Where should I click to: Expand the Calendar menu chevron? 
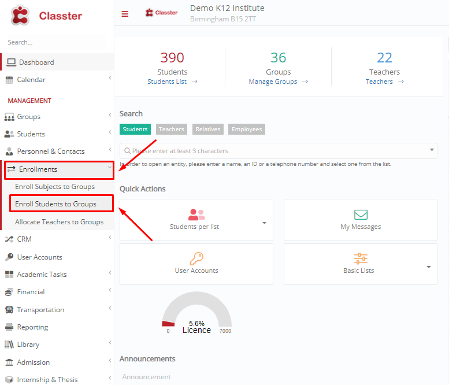[x=110, y=78]
